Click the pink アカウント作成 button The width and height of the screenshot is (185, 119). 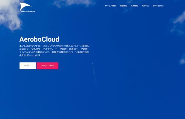[47, 66]
